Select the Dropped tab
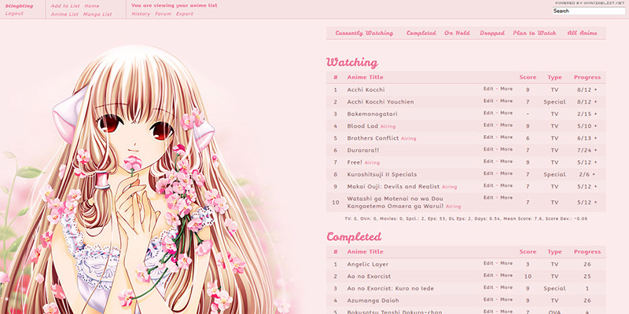 [x=492, y=33]
